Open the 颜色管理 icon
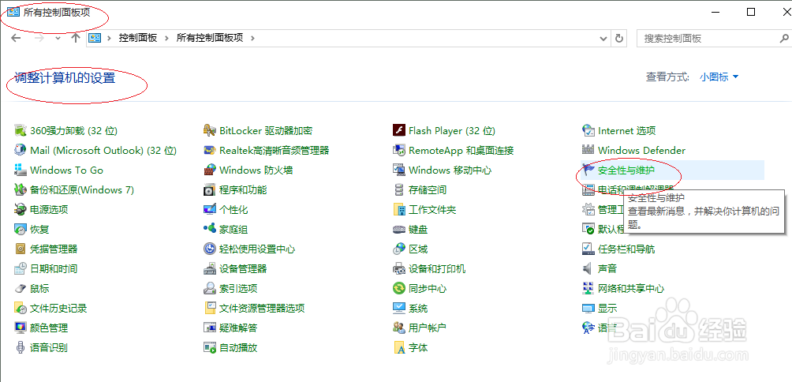Viewport: 792px width, 382px height. point(21,328)
